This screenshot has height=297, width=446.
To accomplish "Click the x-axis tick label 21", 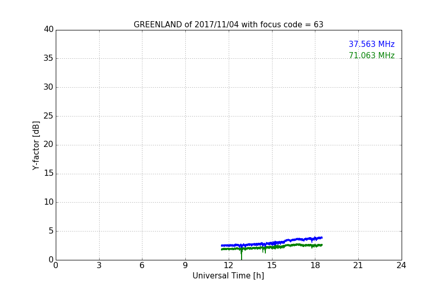I will [358, 266].
